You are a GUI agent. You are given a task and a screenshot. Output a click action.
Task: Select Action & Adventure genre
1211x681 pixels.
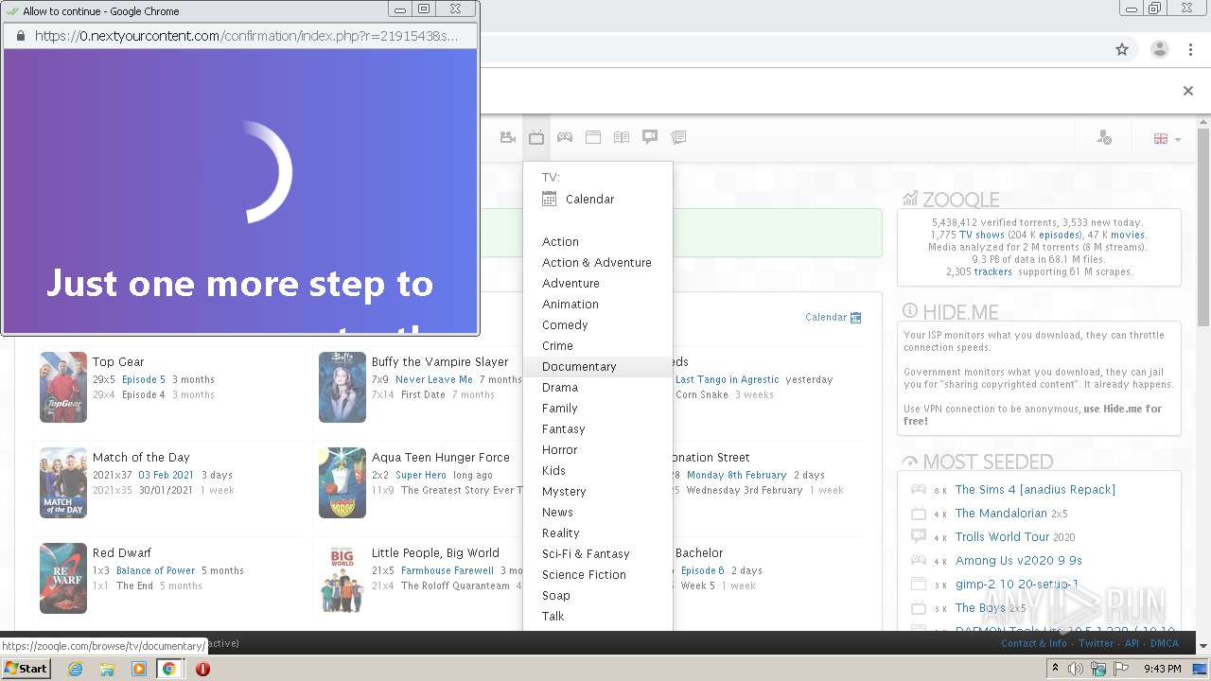point(596,263)
